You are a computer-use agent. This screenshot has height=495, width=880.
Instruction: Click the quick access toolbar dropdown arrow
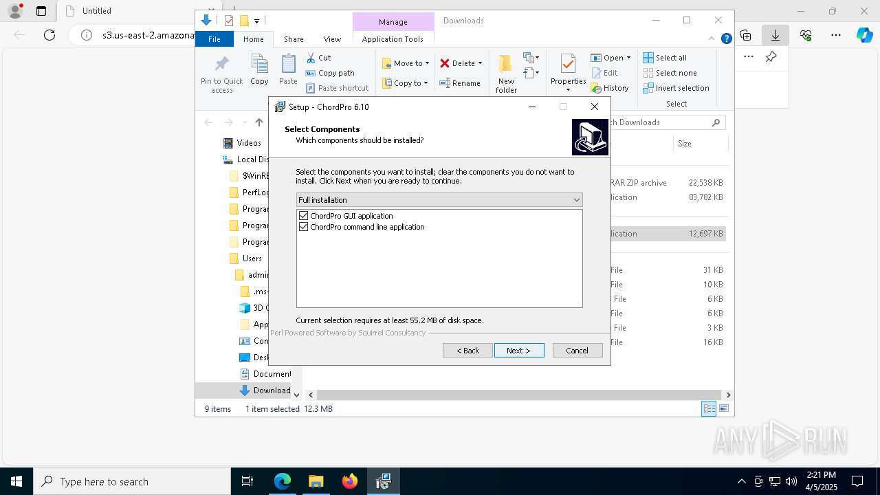(256, 21)
